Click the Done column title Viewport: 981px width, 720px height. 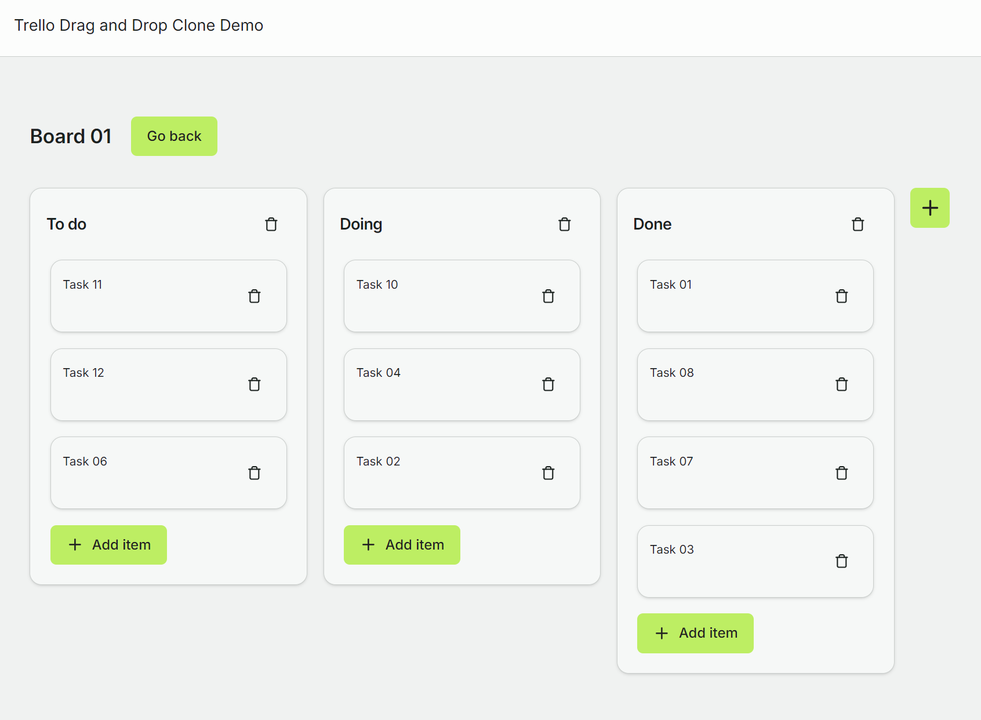click(652, 224)
